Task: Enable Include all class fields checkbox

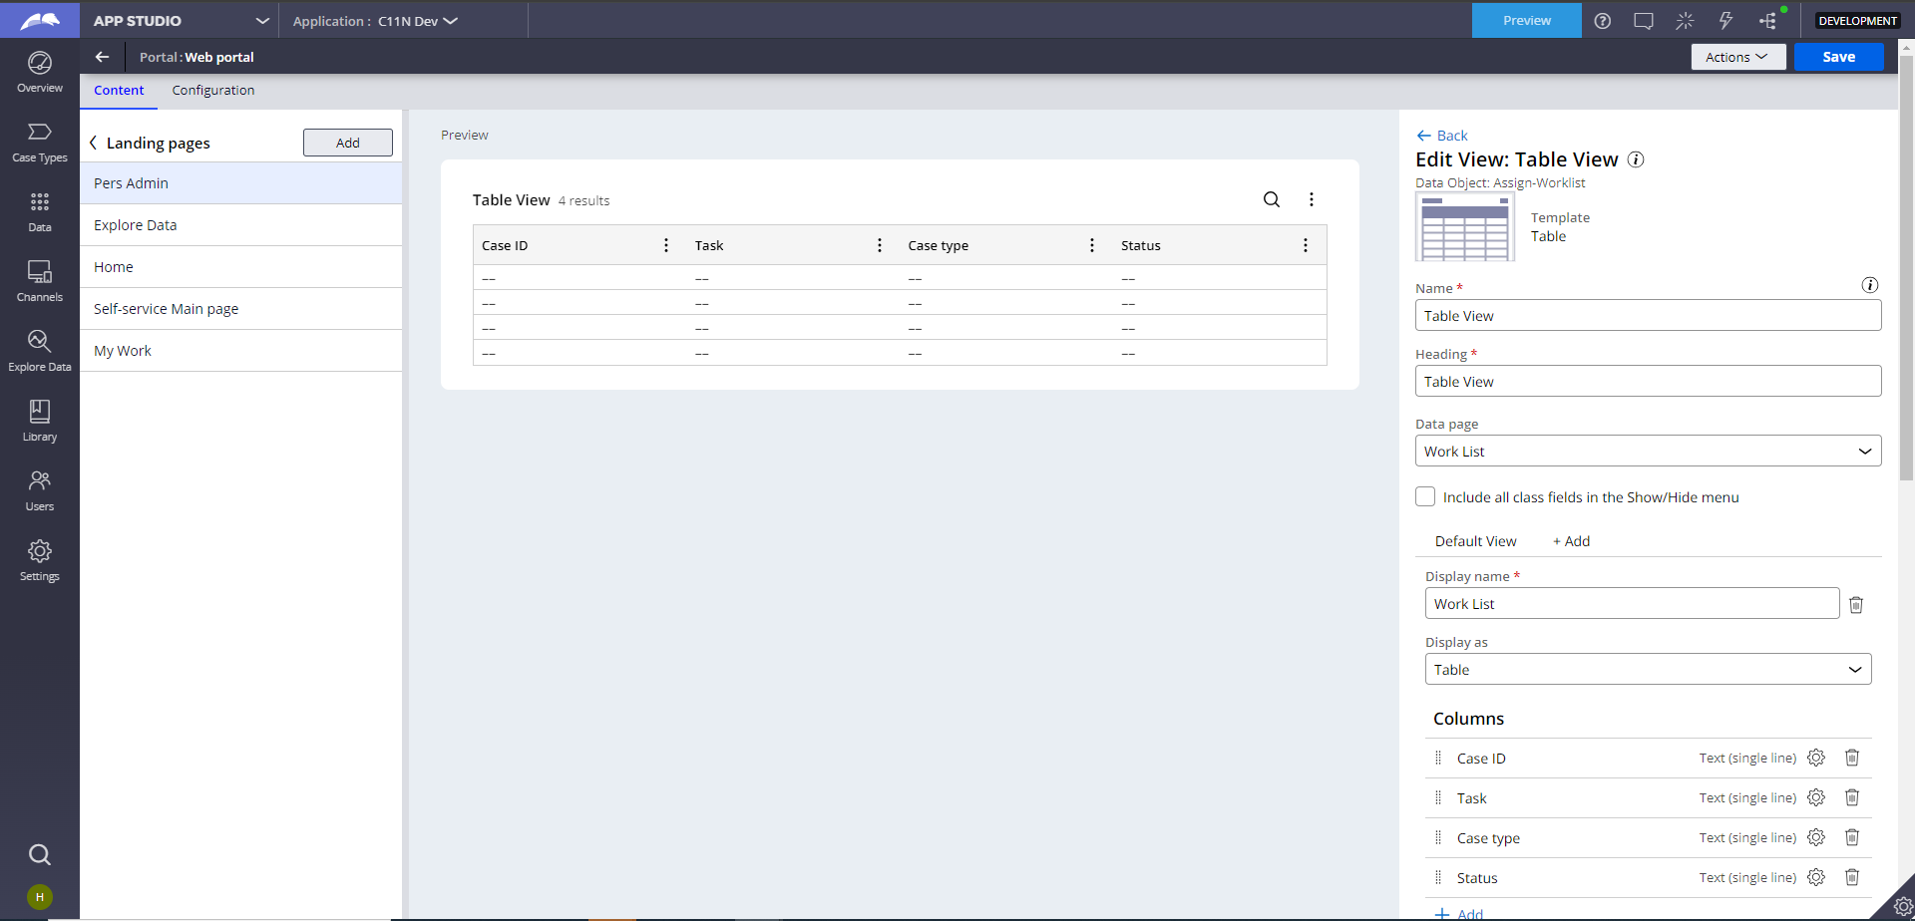Action: [1425, 496]
